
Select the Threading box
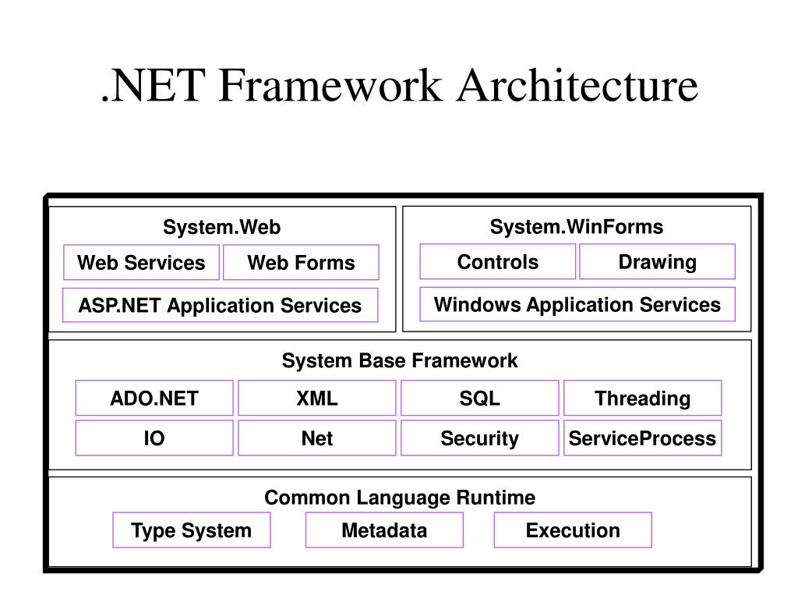(643, 398)
